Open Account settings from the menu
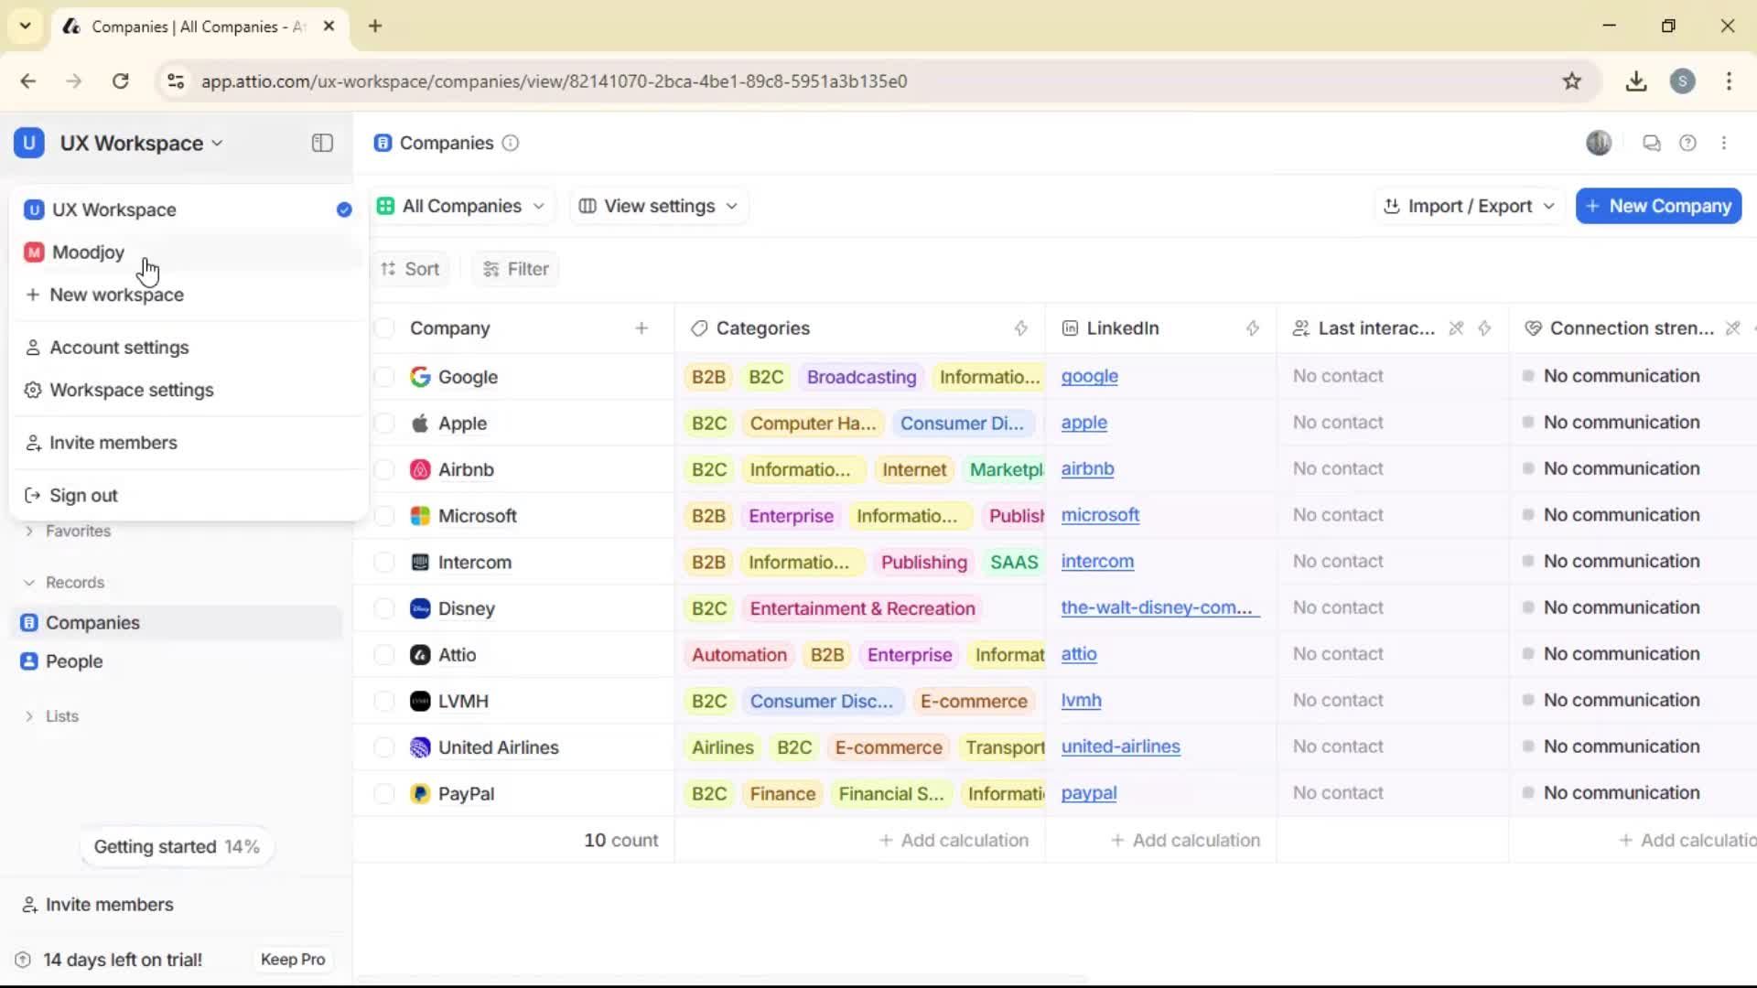 [188, 348]
